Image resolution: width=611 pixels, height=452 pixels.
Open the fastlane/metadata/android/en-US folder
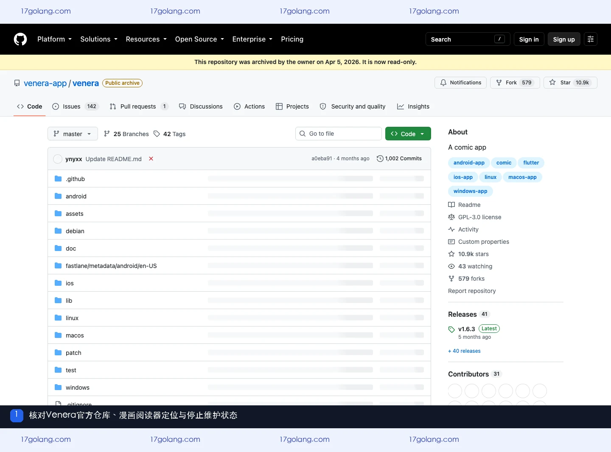pyautogui.click(x=111, y=266)
